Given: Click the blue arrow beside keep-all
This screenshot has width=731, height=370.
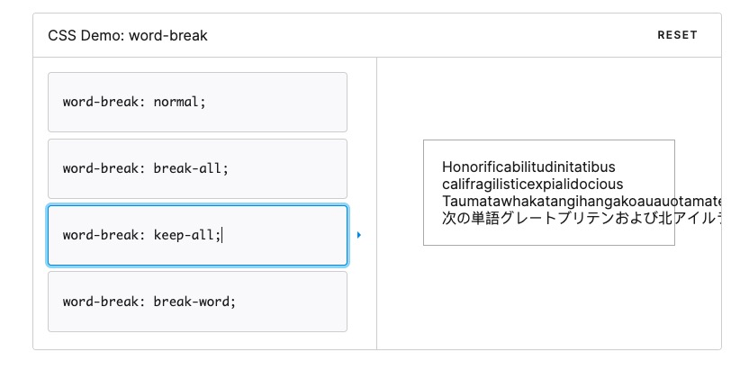Looking at the screenshot, I should pos(358,235).
